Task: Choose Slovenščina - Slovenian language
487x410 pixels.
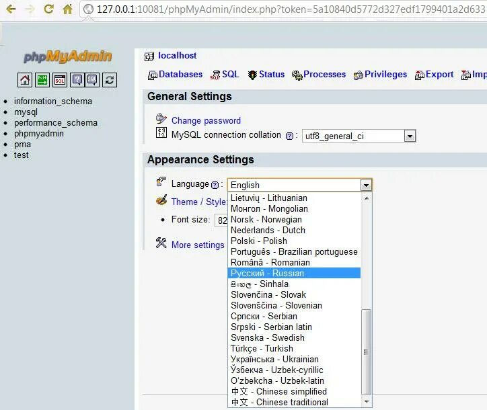Action: click(294, 305)
